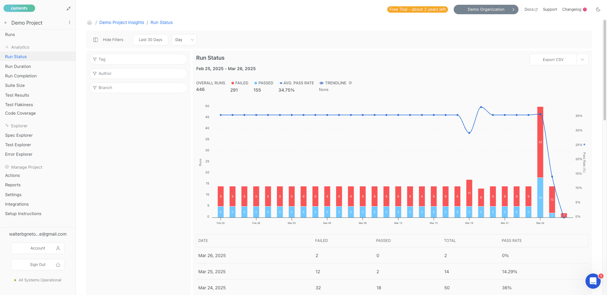Click the Mar 24 red failed bar
This screenshot has height=295, width=607.
[x=540, y=142]
